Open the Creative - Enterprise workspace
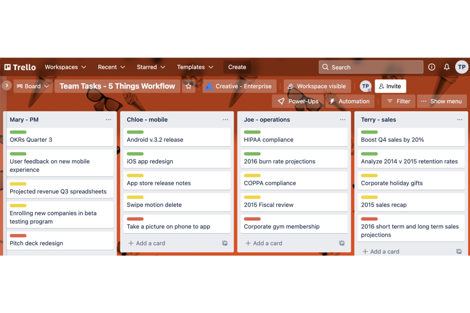The height and width of the screenshot is (313, 470). 239,86
